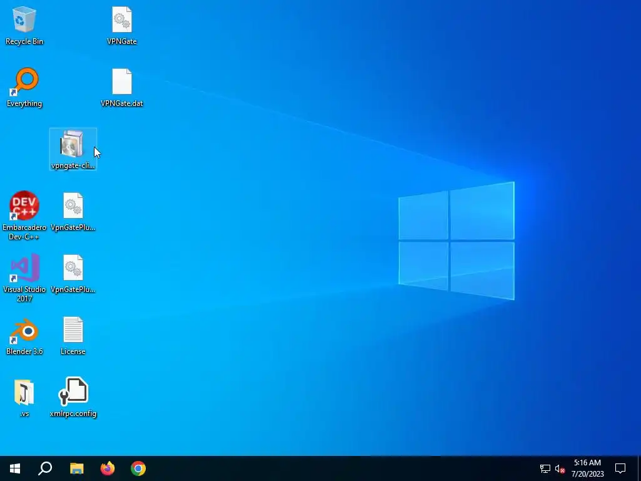641x481 pixels.
Task: Open taskbar Search
Action: [45, 468]
